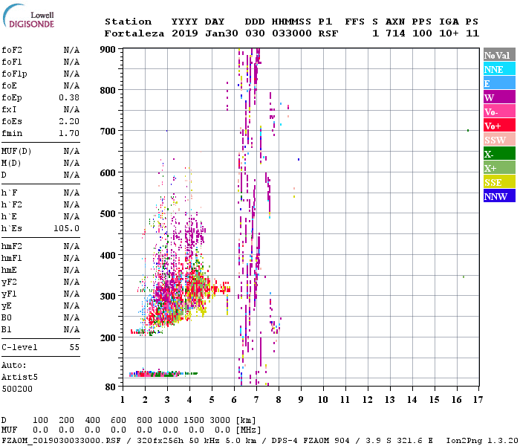
Task: Click the Lowell Digisonde logo
Action: point(28,16)
